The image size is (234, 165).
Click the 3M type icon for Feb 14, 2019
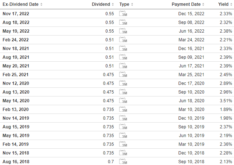click(x=123, y=144)
